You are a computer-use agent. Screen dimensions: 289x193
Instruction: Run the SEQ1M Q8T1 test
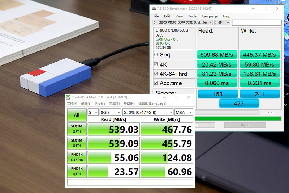(x=77, y=129)
